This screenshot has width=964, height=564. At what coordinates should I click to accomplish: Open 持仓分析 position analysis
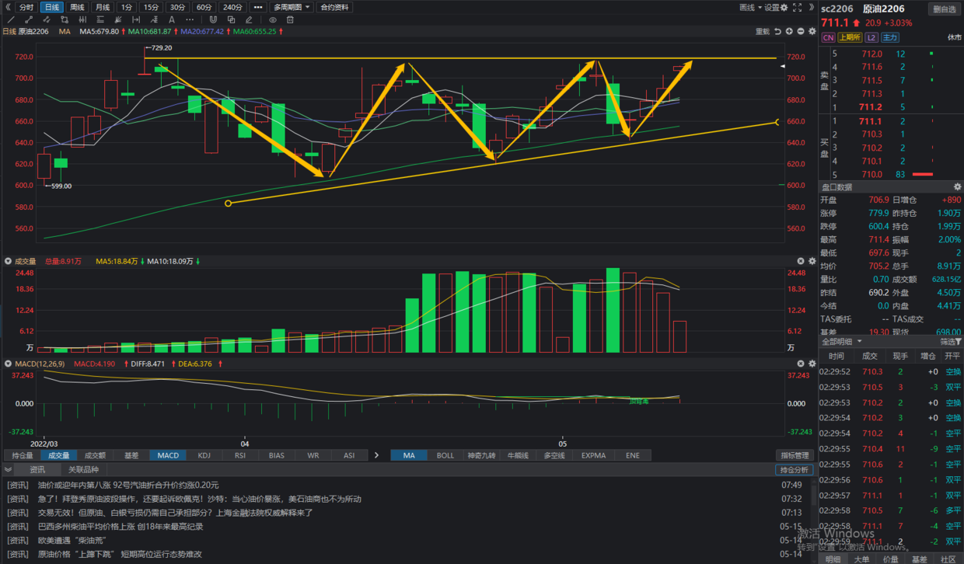tap(795, 469)
